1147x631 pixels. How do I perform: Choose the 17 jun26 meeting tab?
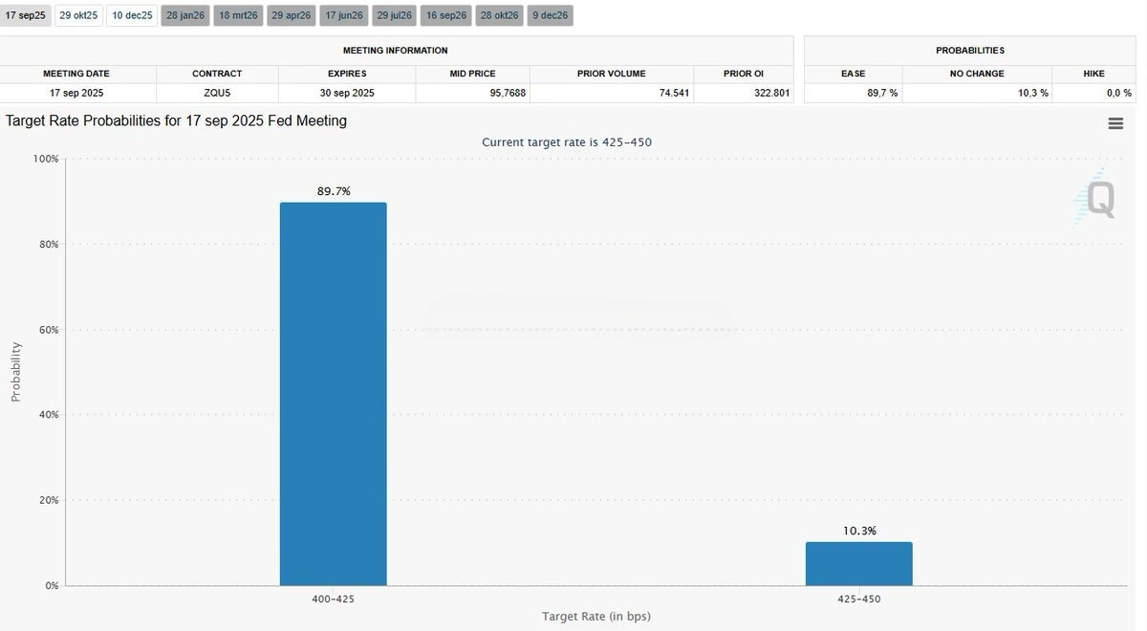pyautogui.click(x=343, y=15)
